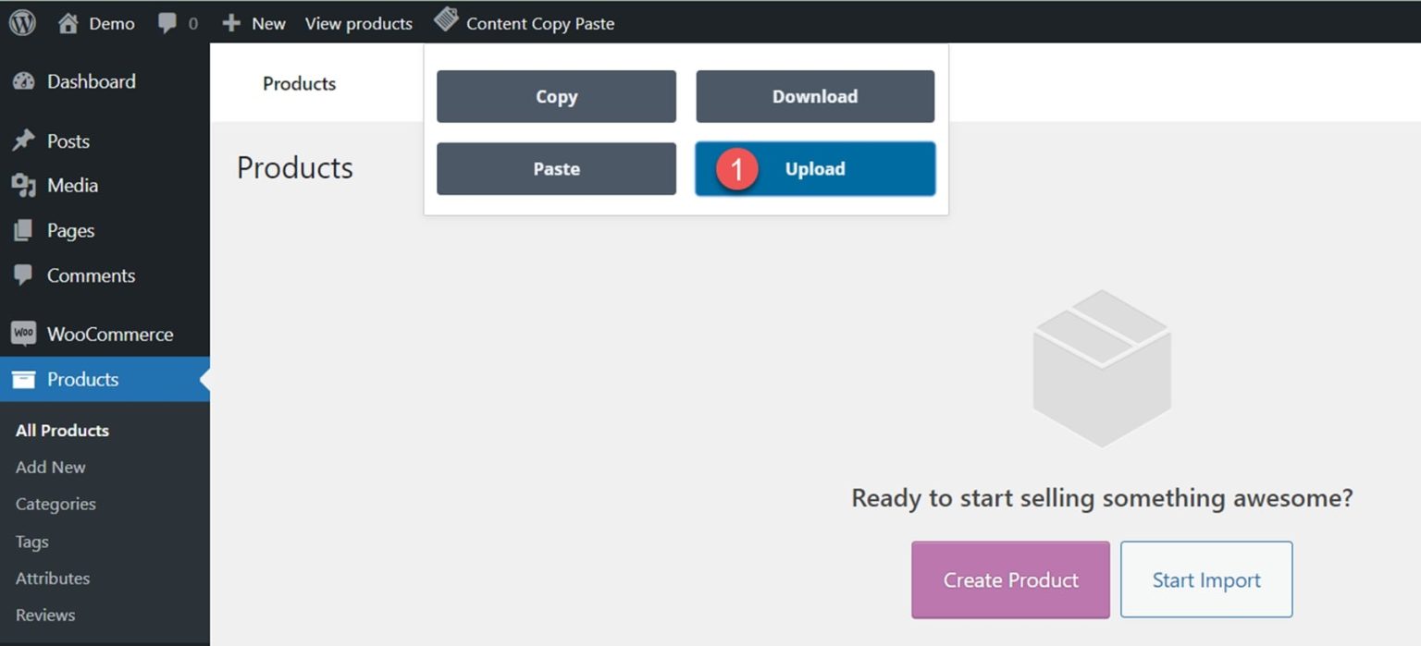Image resolution: width=1421 pixels, height=646 pixels.
Task: Click the Posts pushpin icon
Action: 22,140
